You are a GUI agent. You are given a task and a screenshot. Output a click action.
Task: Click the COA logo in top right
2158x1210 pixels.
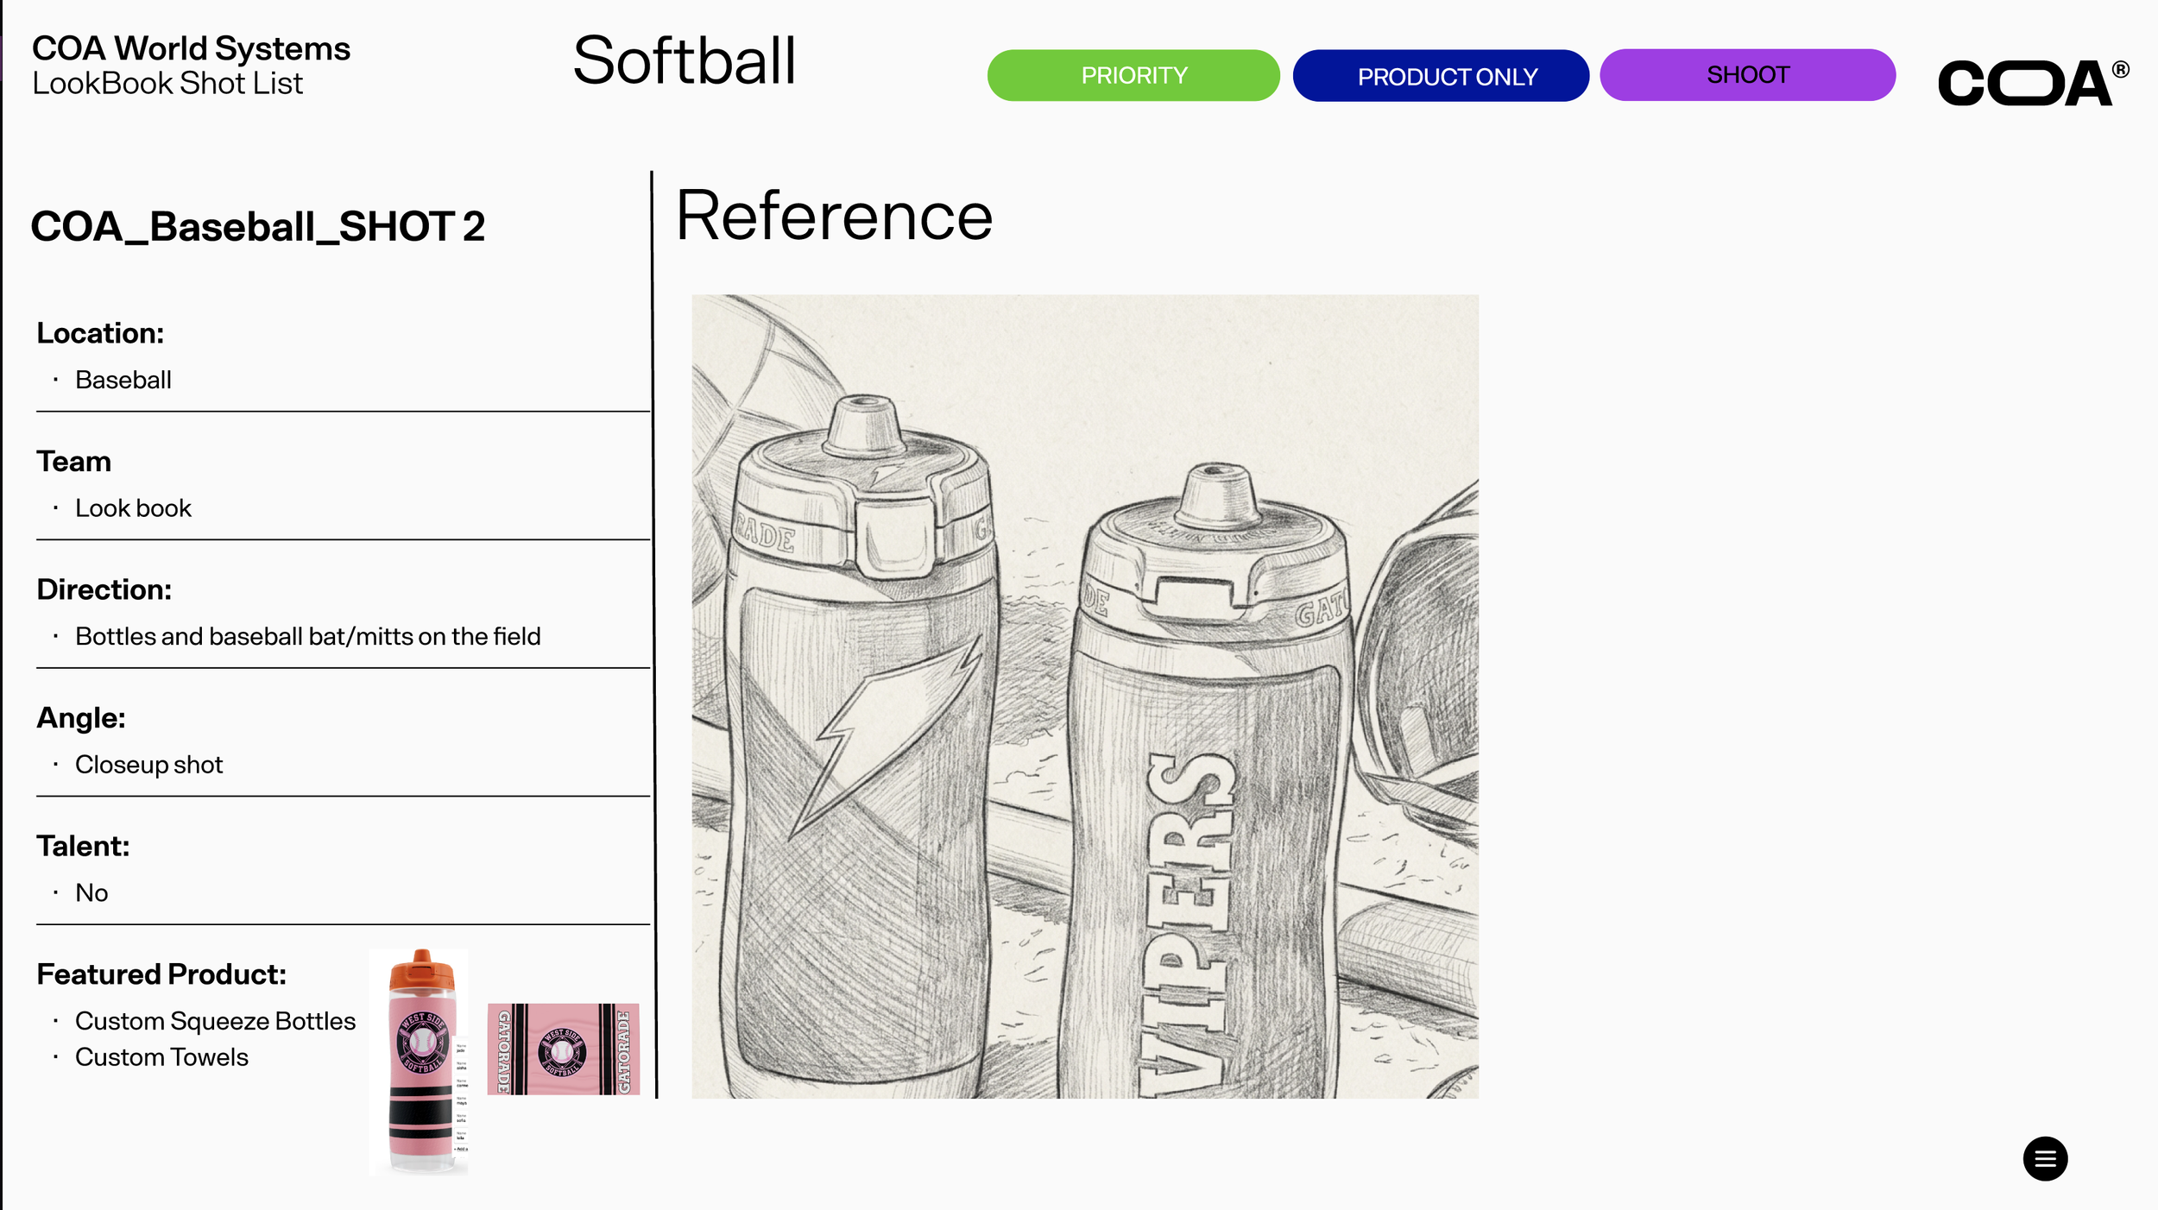click(2031, 82)
